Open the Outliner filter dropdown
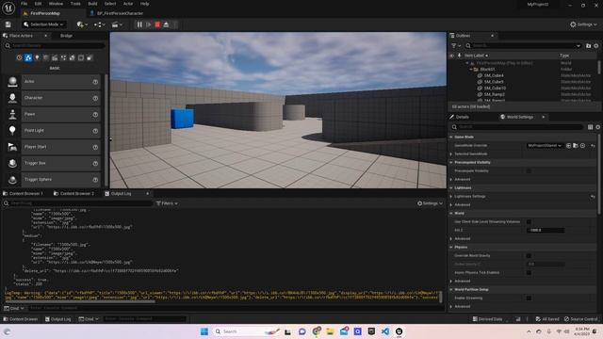 456,46
